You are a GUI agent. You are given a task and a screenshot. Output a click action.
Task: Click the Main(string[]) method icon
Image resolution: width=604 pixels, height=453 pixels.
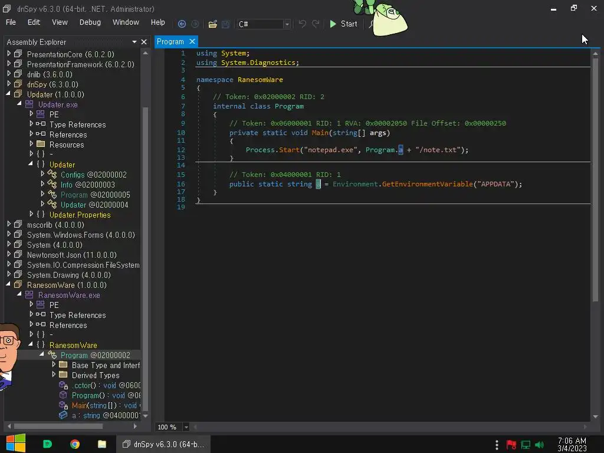[x=63, y=405]
